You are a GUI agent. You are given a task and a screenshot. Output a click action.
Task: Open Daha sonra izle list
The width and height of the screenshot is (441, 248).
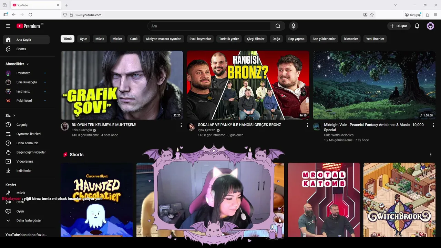tap(26, 143)
